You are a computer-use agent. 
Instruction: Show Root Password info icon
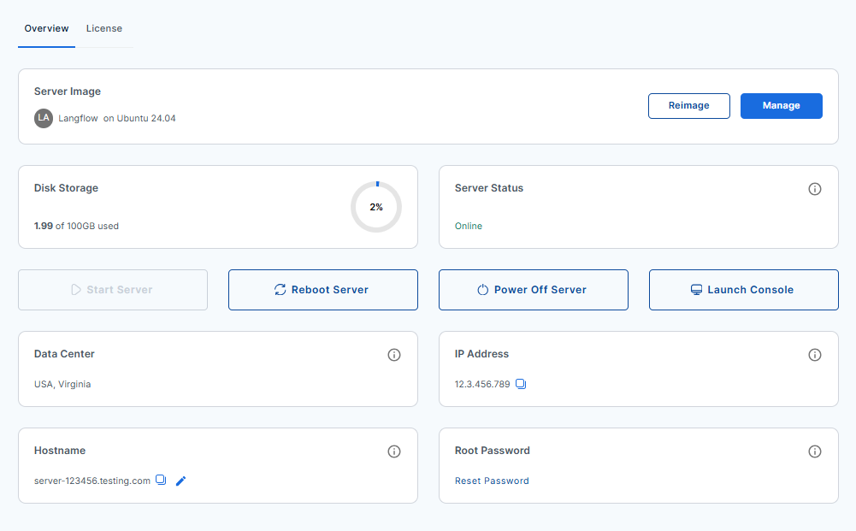pos(814,451)
